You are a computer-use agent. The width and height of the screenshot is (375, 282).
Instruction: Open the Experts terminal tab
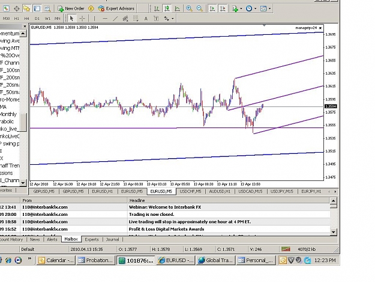(x=92, y=239)
